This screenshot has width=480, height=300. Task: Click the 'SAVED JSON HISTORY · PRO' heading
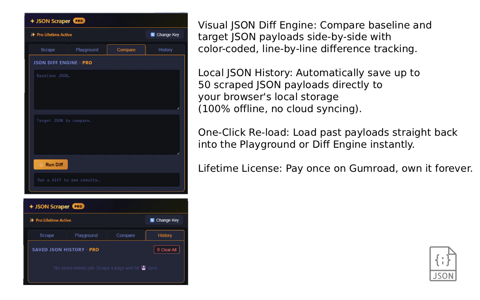point(66,249)
